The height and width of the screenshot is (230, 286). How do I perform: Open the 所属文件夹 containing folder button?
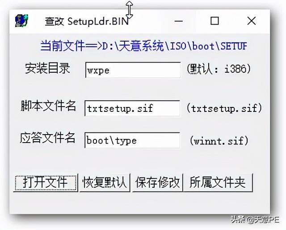pos(218,182)
